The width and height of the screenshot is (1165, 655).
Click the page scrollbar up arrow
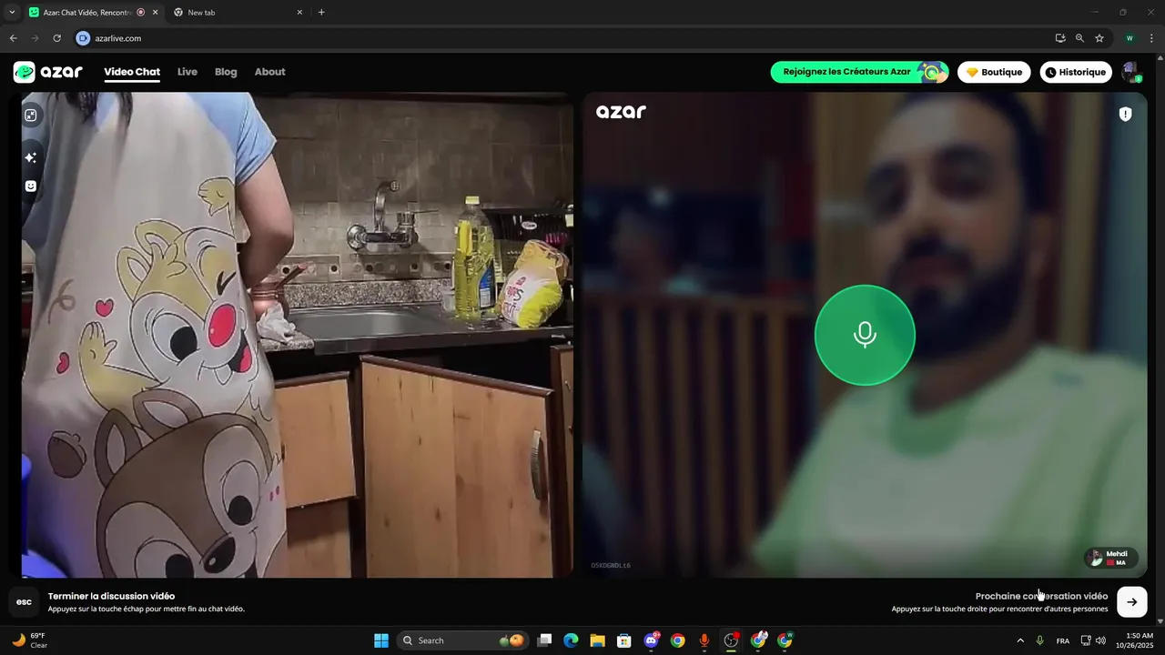[x=1160, y=59]
